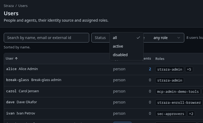
Task: Go to Straza breadcrumb link
Action: pos(9,6)
